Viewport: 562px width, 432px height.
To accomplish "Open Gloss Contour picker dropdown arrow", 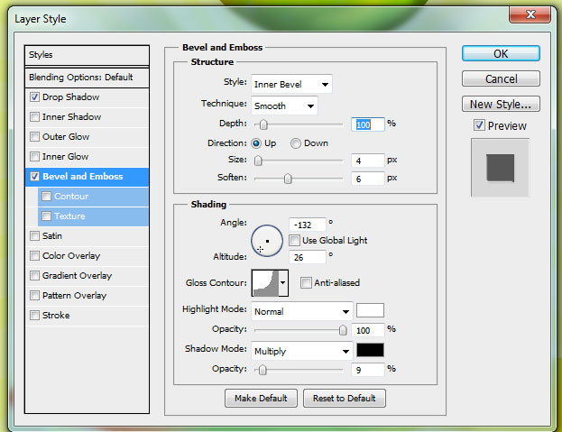I will click(283, 283).
